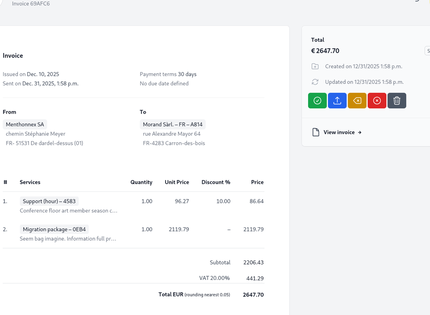Viewport: 430px width, 315px height.
Task: Click the Total € 2647.70 amount
Action: 325,51
